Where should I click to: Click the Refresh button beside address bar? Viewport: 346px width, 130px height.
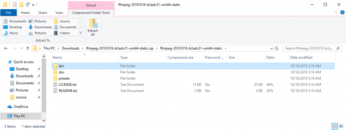click(x=276, y=49)
